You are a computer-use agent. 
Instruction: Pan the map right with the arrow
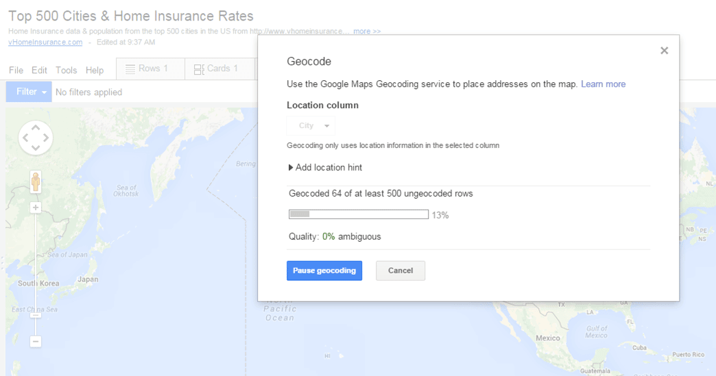pyautogui.click(x=46, y=138)
